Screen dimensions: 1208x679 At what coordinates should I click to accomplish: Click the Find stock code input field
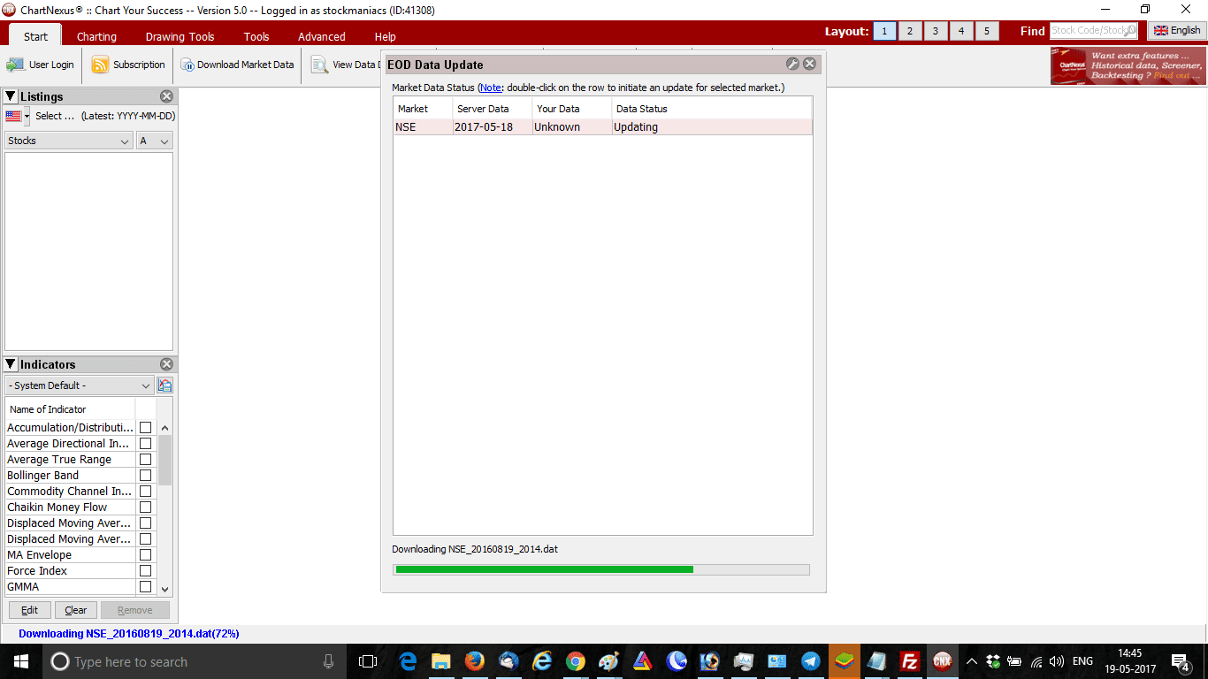(x=1093, y=30)
